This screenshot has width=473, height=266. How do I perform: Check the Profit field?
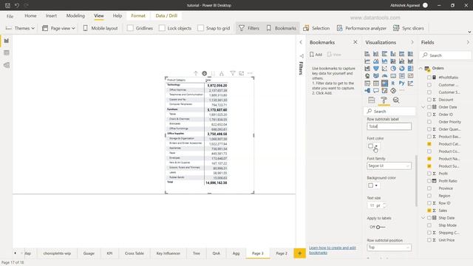(x=429, y=174)
